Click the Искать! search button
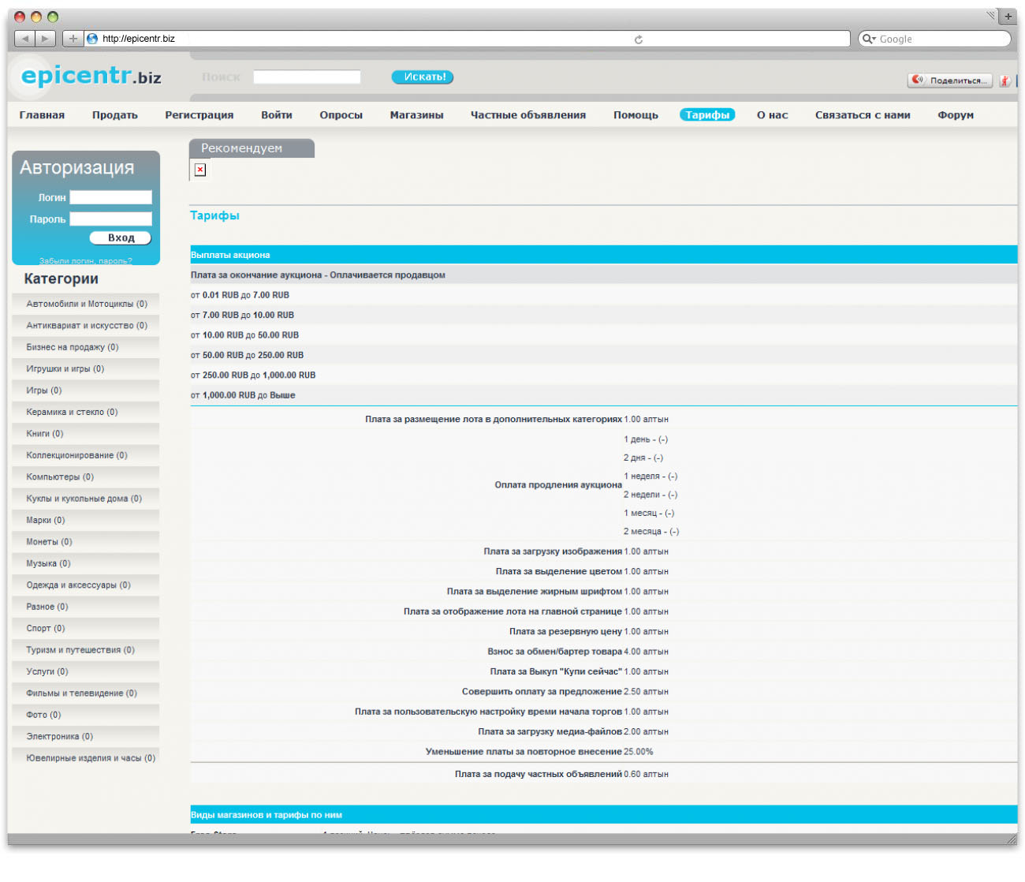 (423, 77)
